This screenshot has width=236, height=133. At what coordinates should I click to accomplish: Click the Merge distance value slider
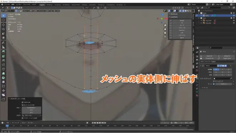pyautogui.click(x=223, y=84)
